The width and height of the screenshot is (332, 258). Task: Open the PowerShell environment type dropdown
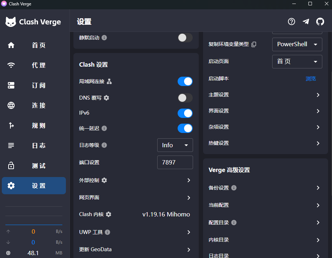click(x=297, y=44)
